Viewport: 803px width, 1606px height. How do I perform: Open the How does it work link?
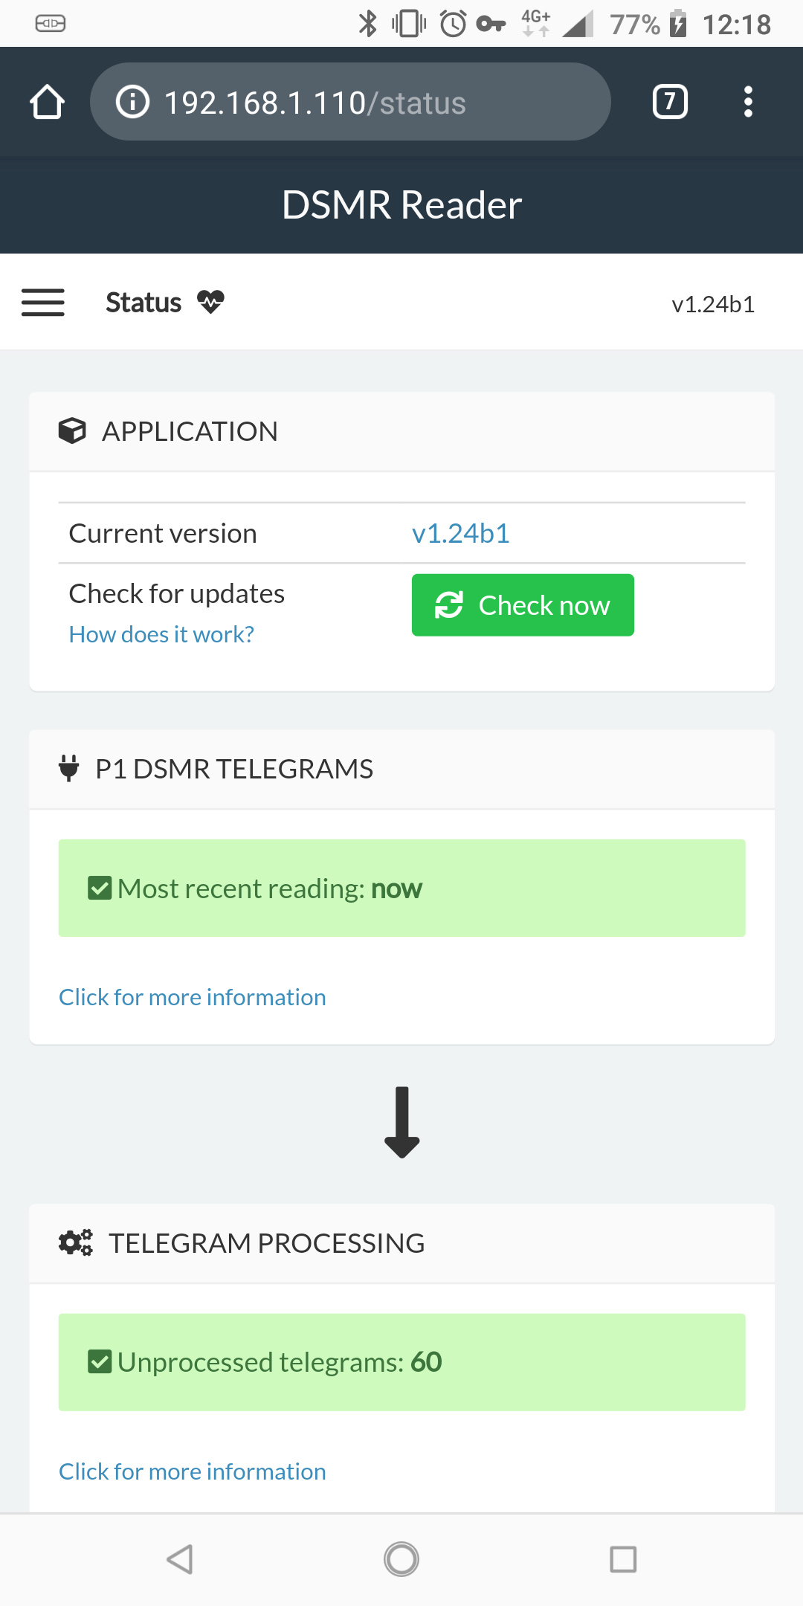coord(160,633)
